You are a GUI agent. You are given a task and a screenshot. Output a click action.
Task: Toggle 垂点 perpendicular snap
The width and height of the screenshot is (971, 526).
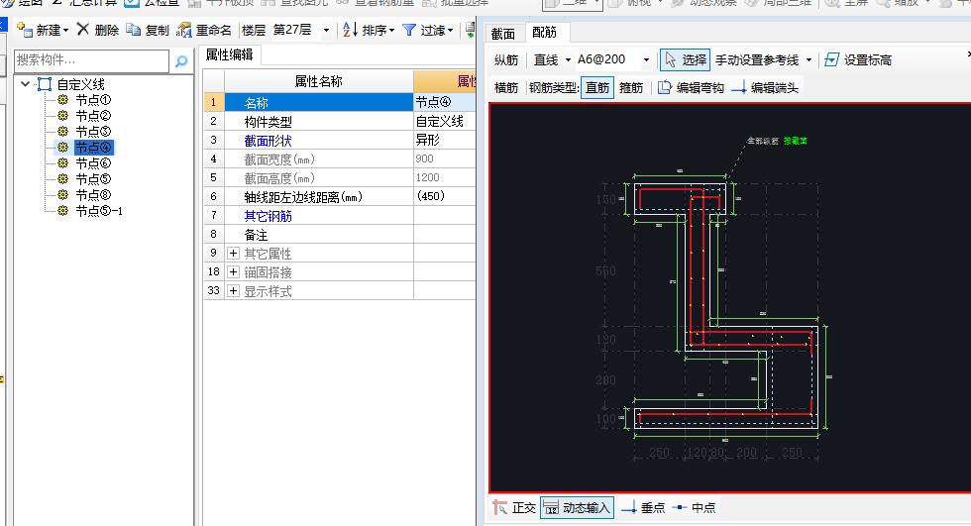click(x=643, y=508)
